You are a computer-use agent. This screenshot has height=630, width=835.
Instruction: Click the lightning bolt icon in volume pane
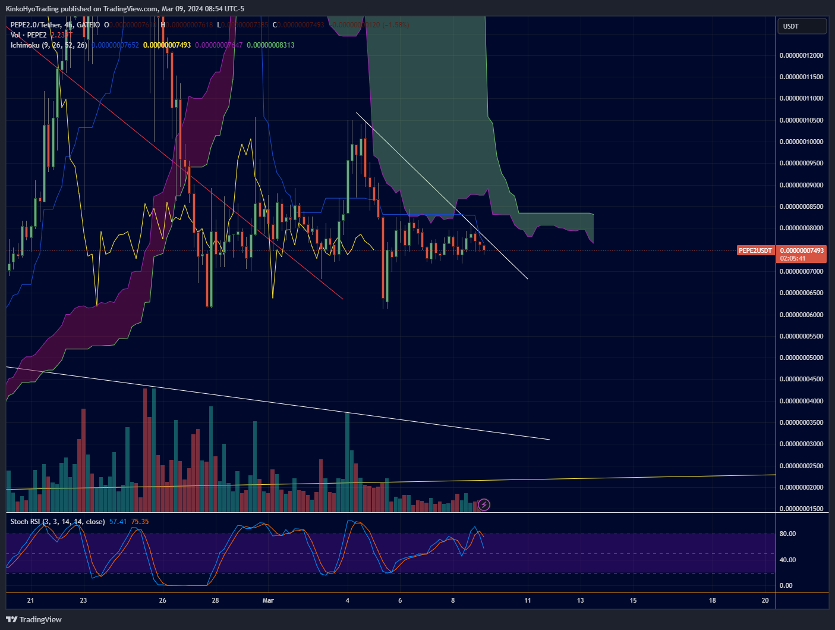(x=484, y=505)
